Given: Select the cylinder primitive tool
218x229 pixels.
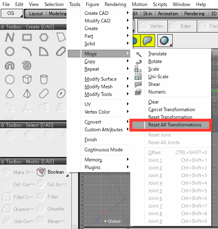Looking at the screenshot, I should pos(44,79).
